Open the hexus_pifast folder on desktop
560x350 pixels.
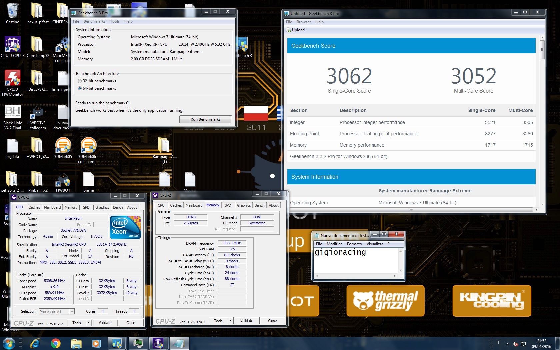(38, 13)
